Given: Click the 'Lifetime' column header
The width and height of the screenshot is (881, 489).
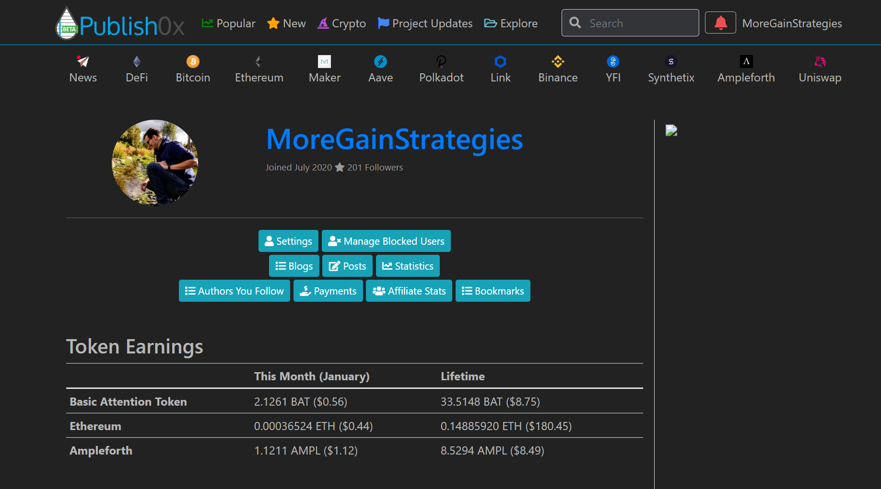Looking at the screenshot, I should coord(463,376).
